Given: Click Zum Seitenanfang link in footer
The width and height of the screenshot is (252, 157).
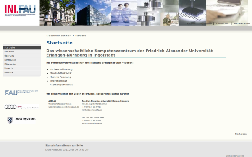Looking at the screenshot, I should [x=235, y=156].
